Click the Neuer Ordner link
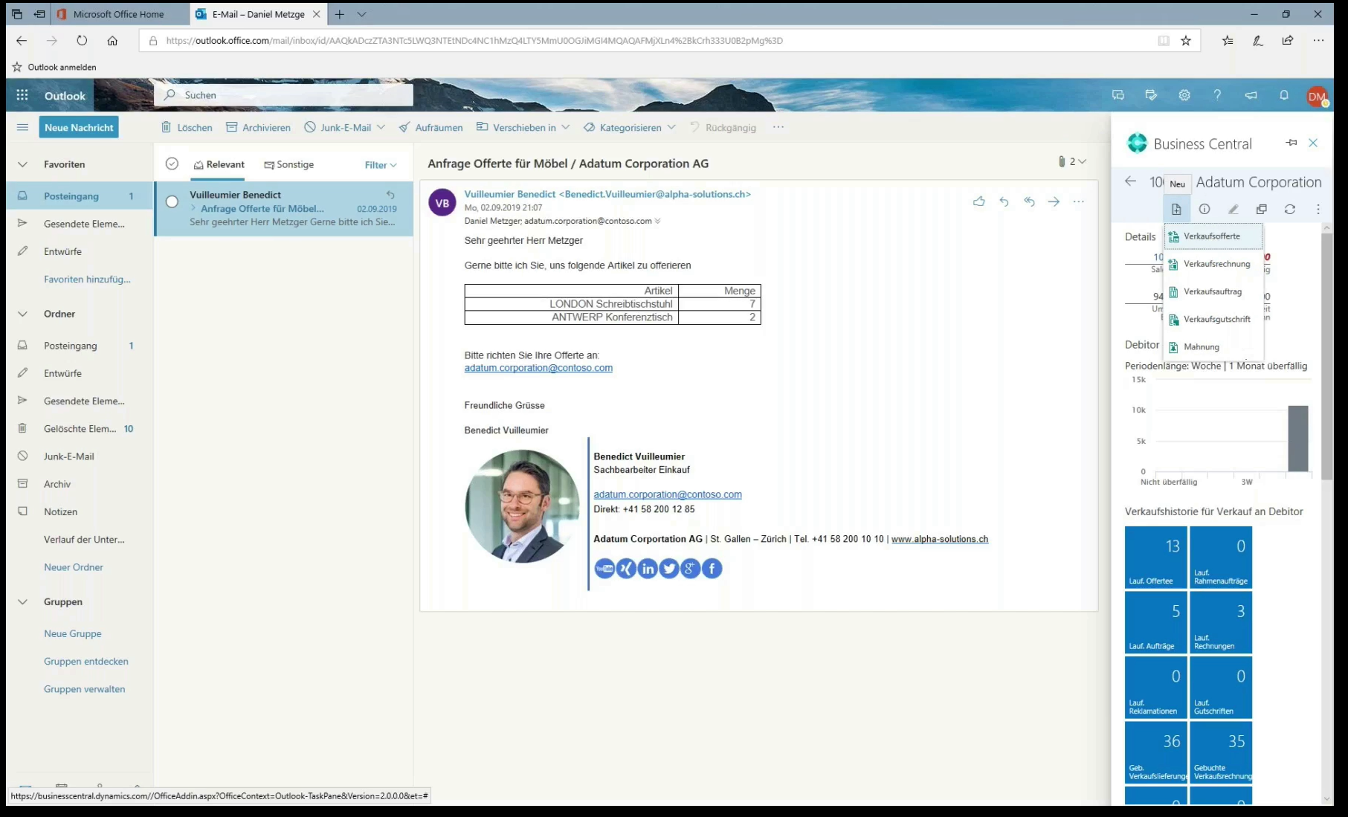 point(74,567)
